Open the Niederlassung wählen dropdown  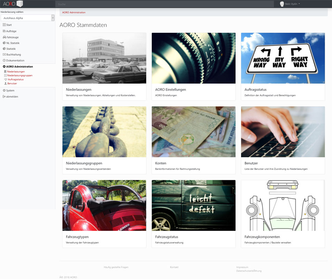coord(28,18)
